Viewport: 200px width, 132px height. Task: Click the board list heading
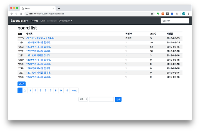click(x=27, y=28)
